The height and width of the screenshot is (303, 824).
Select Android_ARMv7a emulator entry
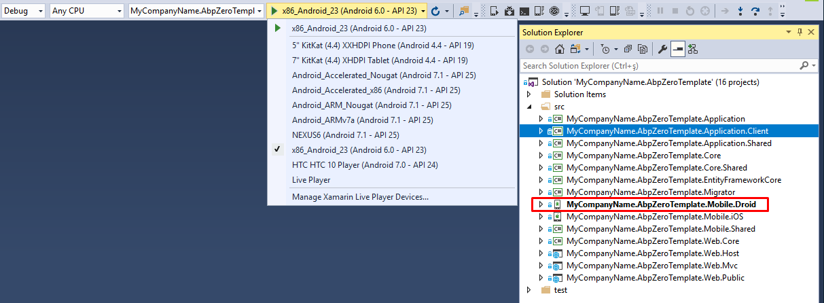point(391,120)
